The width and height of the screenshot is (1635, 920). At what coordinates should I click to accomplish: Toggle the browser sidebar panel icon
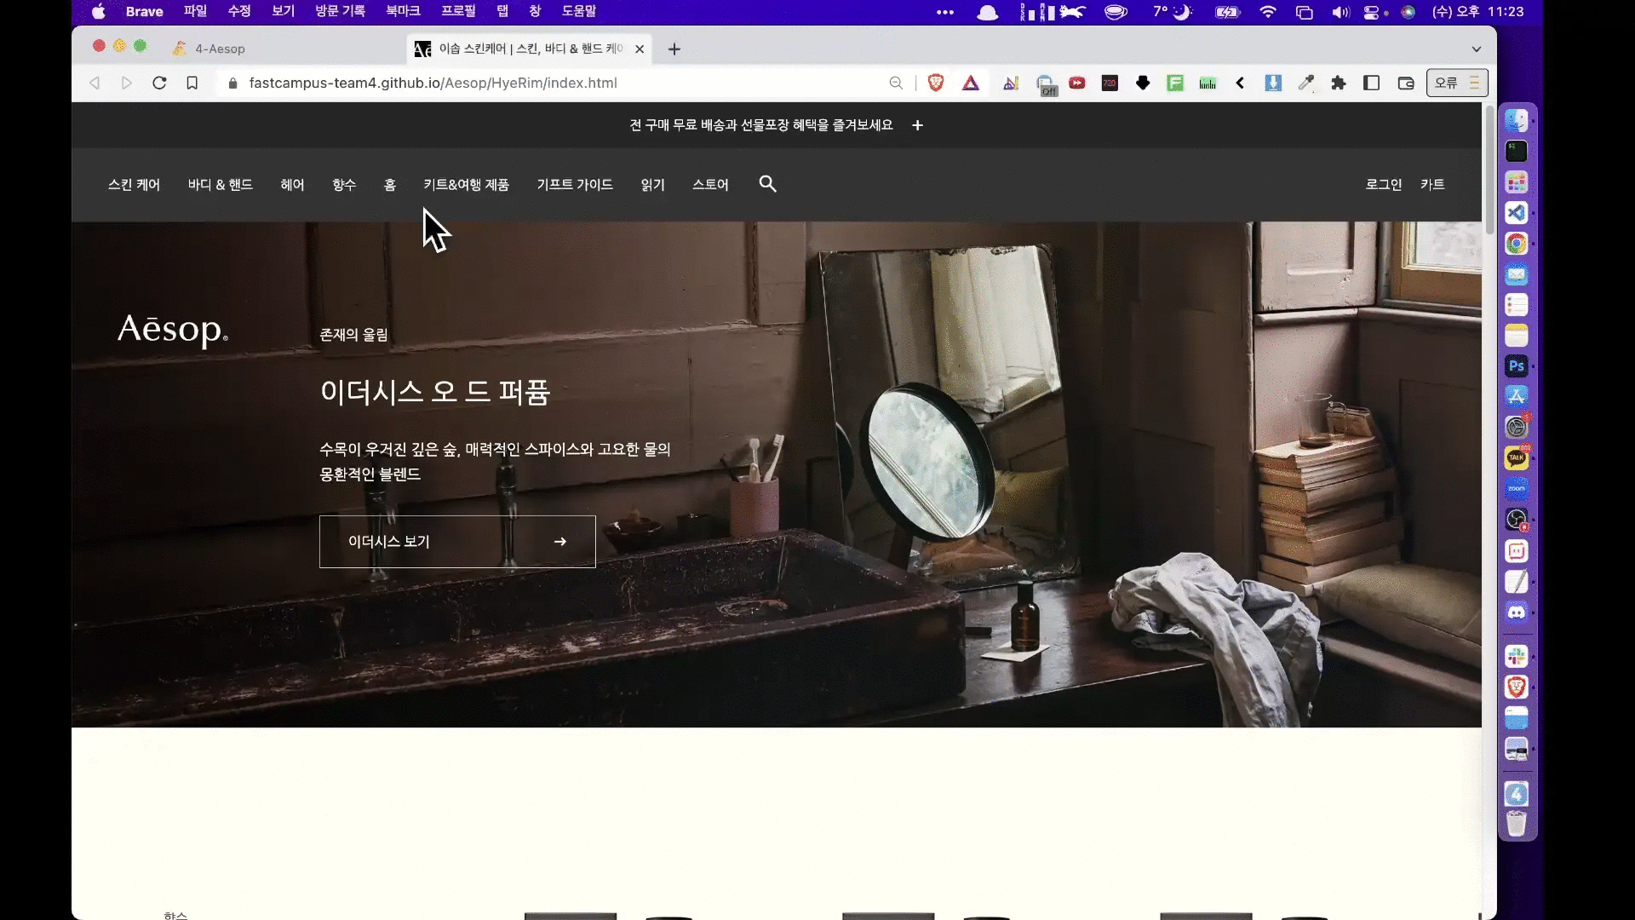pos(1371,83)
